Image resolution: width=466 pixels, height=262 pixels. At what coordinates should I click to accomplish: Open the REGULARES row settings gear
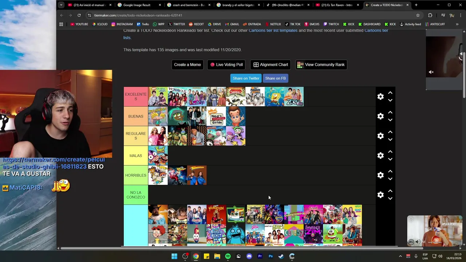pos(380,136)
